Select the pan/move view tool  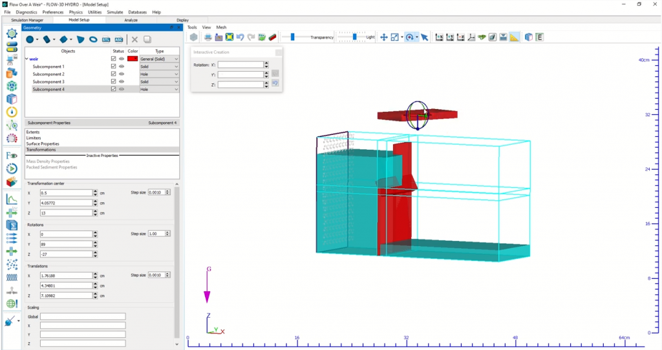click(x=383, y=37)
